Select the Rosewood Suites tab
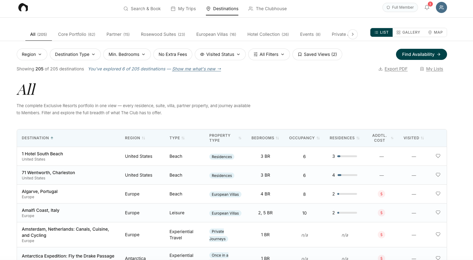The image size is (473, 260). pyautogui.click(x=163, y=34)
